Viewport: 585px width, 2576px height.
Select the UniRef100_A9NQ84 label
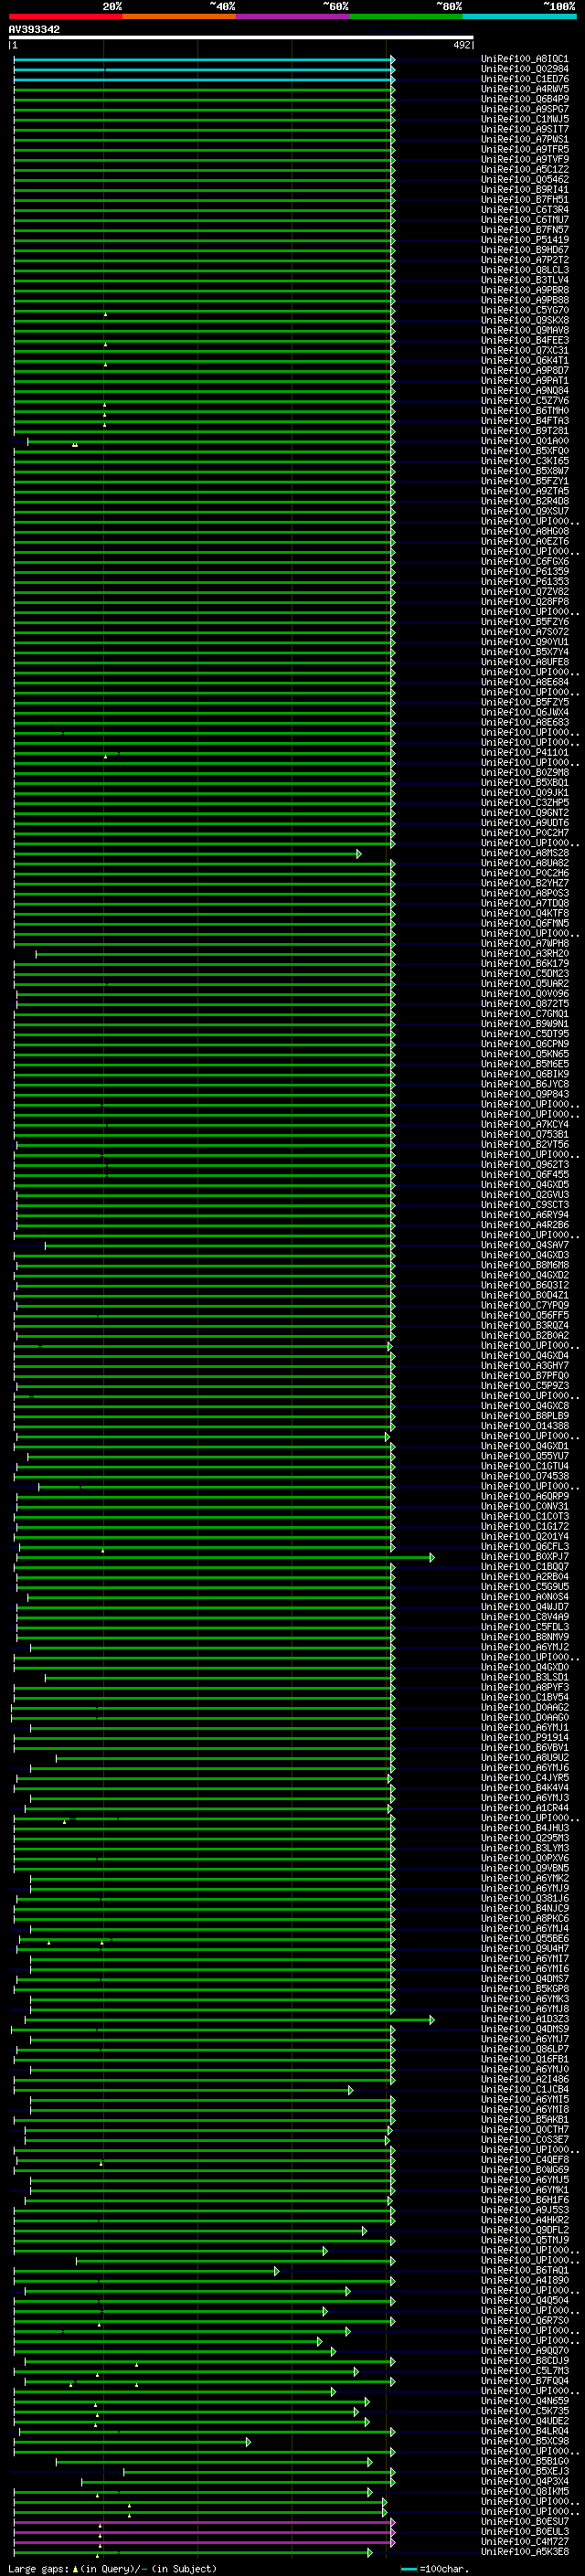tap(525, 391)
